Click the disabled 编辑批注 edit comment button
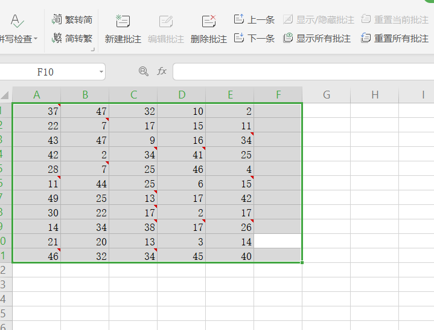The image size is (434, 330). [x=166, y=30]
